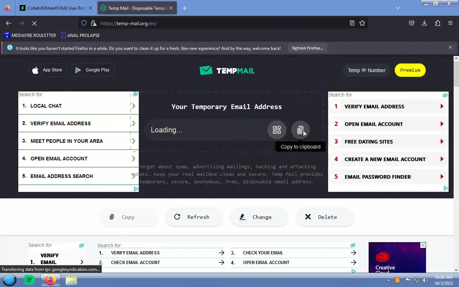Click the volume speaker tray icon
This screenshot has height=287, width=459.
pos(425,280)
